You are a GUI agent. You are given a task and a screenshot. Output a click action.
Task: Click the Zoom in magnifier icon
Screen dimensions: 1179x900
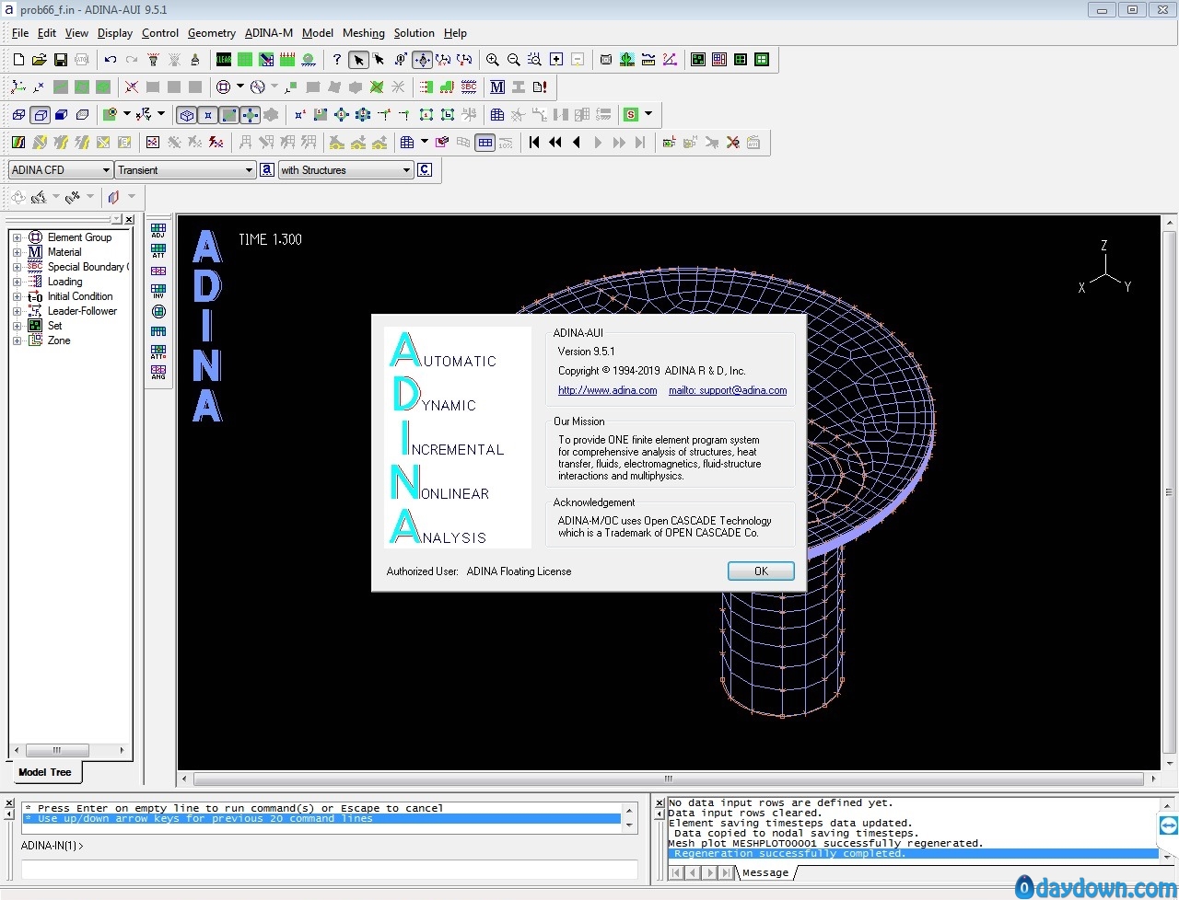coord(493,60)
